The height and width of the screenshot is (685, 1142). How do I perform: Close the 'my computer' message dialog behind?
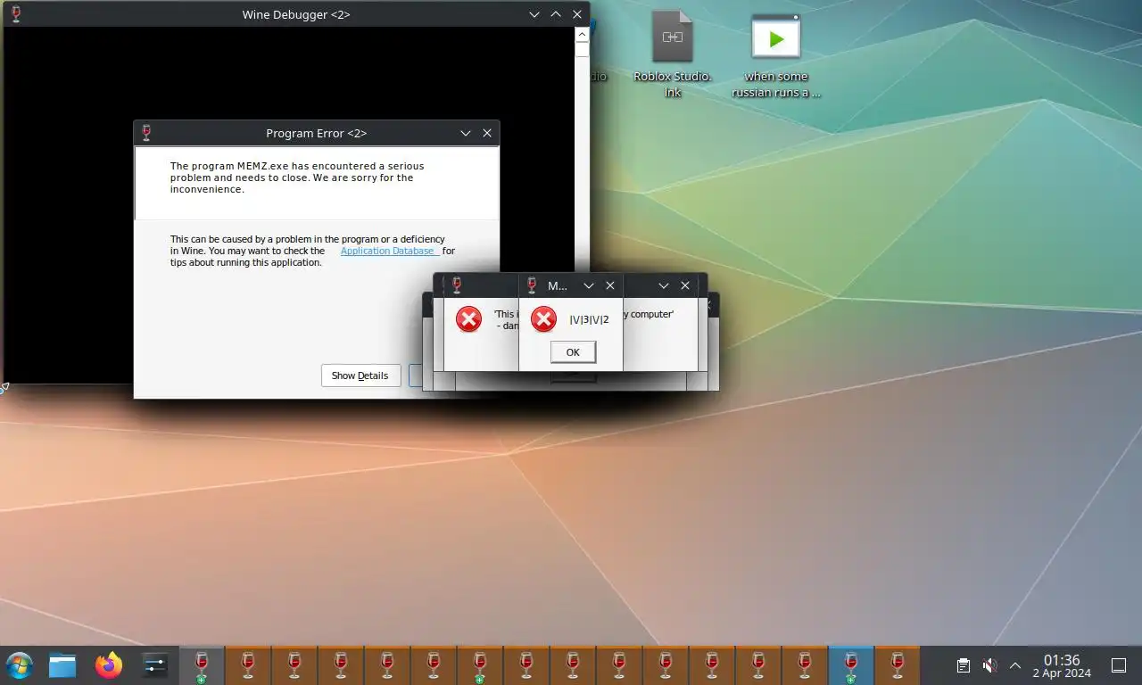685,285
